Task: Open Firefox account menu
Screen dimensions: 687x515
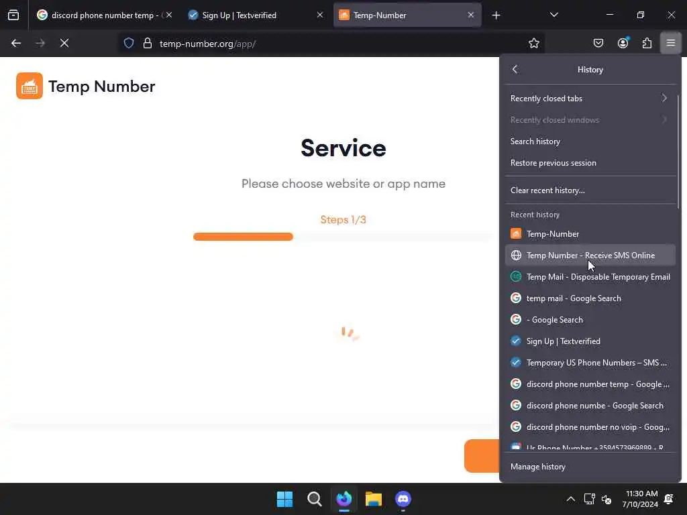Action: [x=623, y=43]
